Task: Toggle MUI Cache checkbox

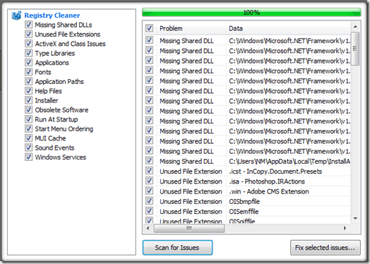Action: (x=28, y=138)
